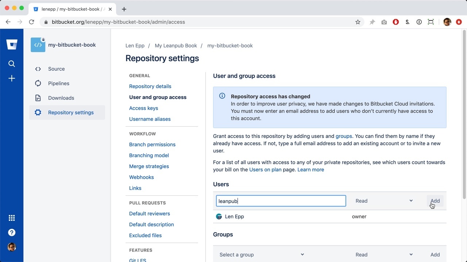Open Branch permissions settings
Image resolution: width=467 pixels, height=262 pixels.
click(152, 144)
